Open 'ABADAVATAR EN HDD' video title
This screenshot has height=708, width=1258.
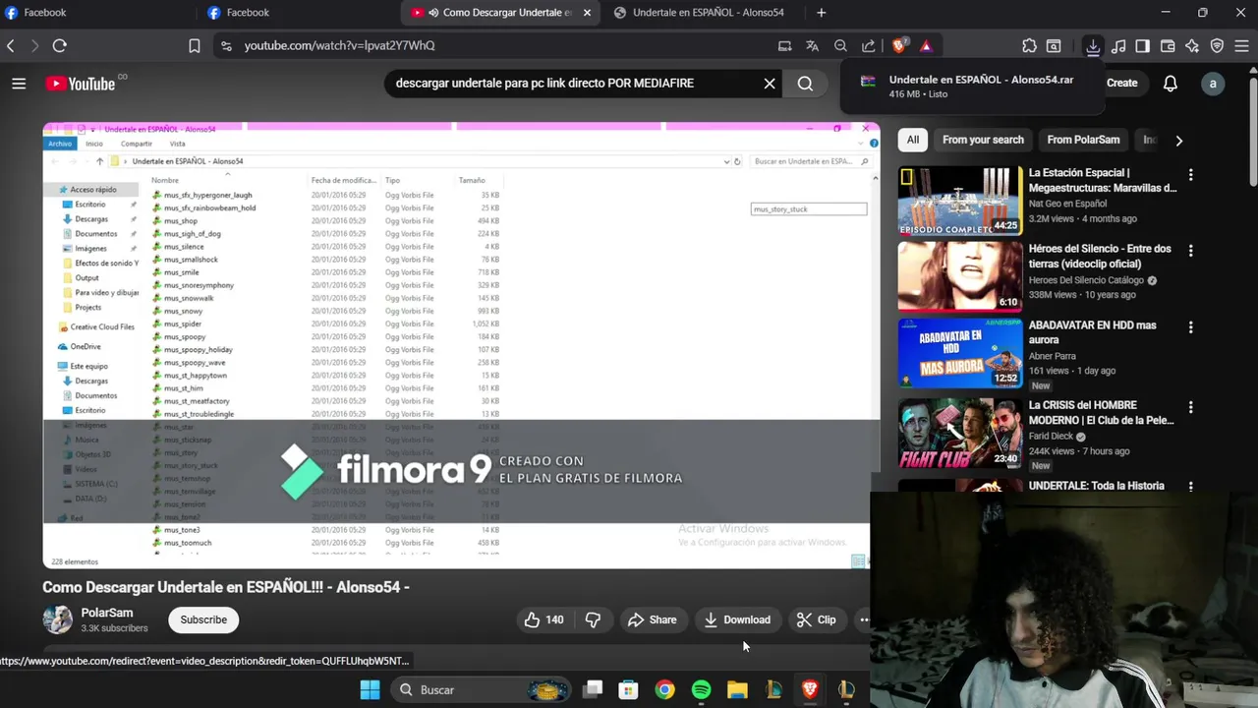point(1092,331)
